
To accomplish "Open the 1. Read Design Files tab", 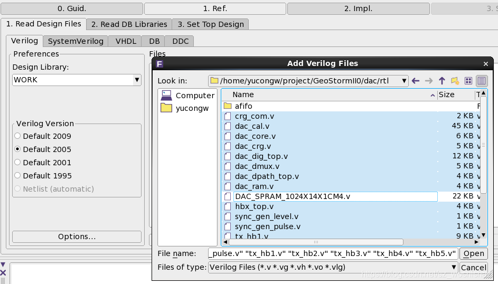I will pos(43,24).
